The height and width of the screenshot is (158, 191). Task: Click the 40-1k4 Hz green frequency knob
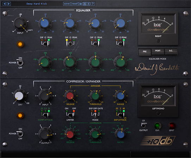[x=45, y=62]
